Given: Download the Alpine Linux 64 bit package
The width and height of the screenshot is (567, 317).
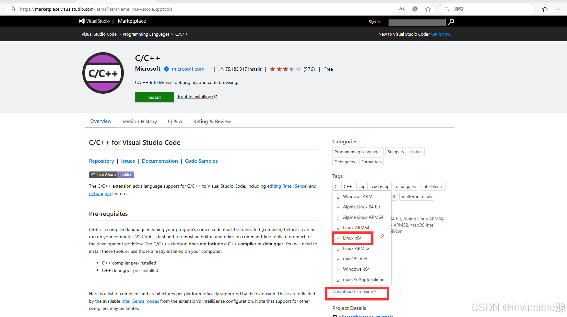Looking at the screenshot, I should tap(362, 207).
